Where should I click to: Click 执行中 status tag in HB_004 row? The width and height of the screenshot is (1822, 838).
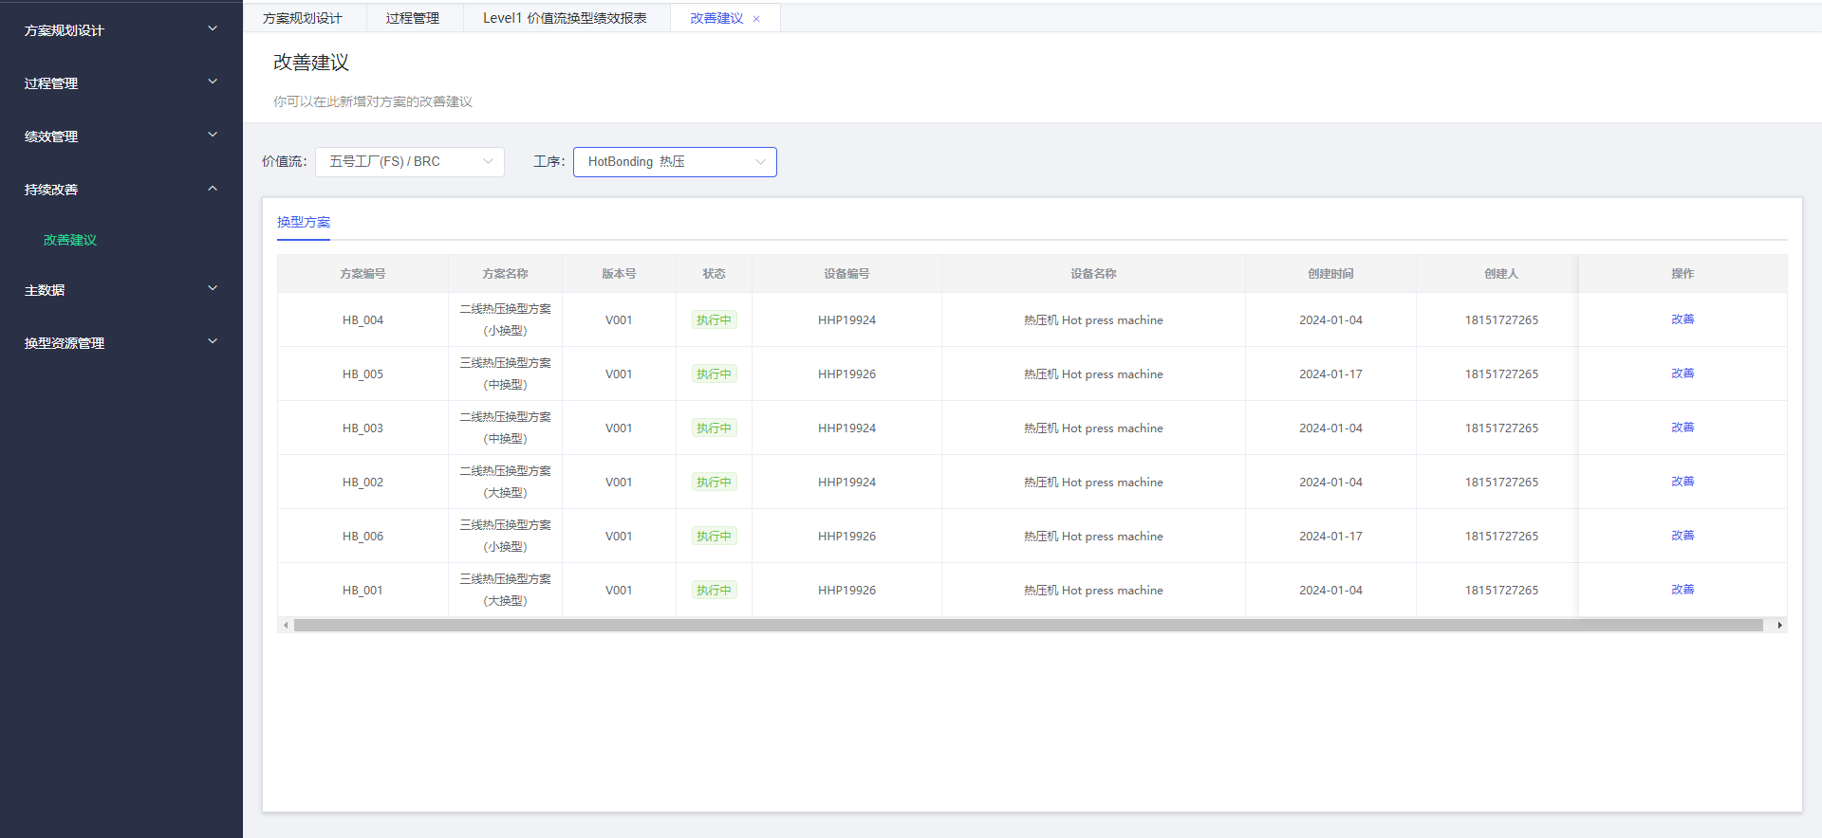pos(714,320)
